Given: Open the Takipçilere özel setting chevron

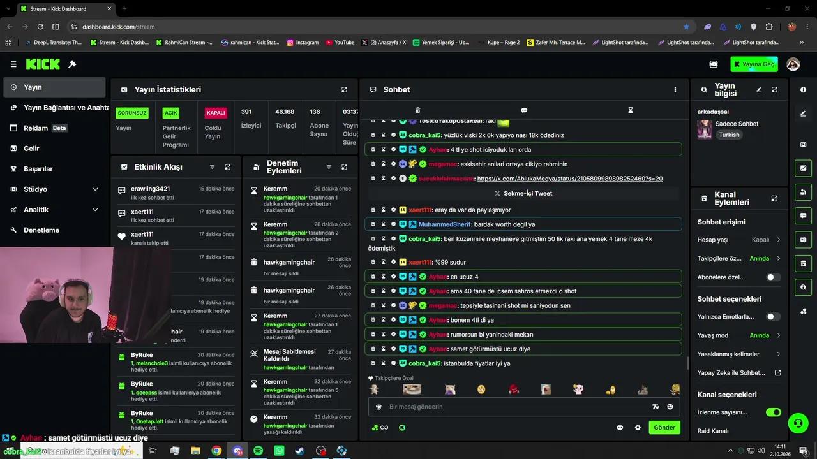Looking at the screenshot, I should tap(778, 259).
